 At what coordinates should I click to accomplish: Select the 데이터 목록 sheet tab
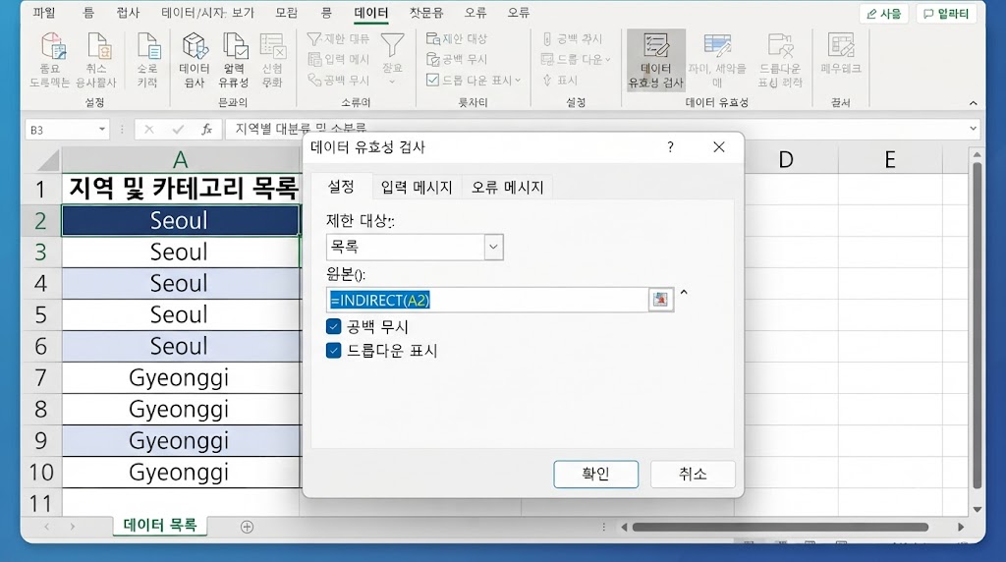coord(160,525)
